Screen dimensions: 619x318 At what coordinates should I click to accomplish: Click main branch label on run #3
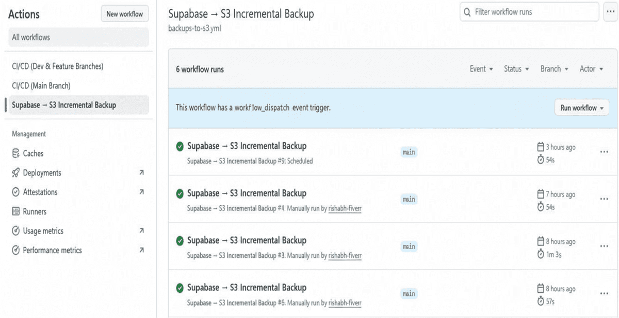tap(409, 246)
